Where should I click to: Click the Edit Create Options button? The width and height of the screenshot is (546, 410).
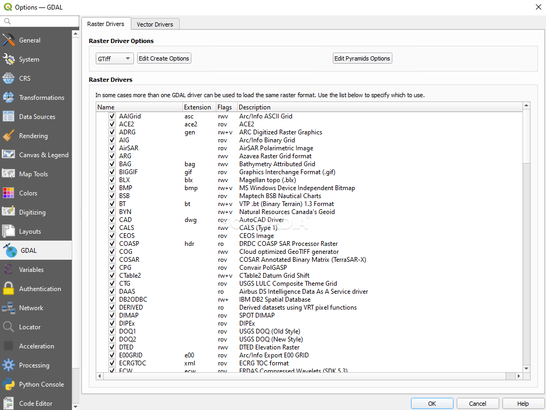tap(164, 58)
